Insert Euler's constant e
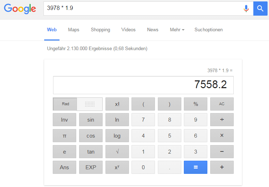Screen dimensions: 269x187 [64, 151]
